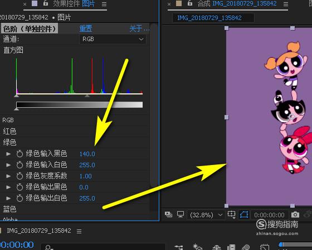Screen dimensions: 312x250
Task: Click the IMG_20180729_135842 breadcrumb tab in viewer
Action: tap(213, 18)
